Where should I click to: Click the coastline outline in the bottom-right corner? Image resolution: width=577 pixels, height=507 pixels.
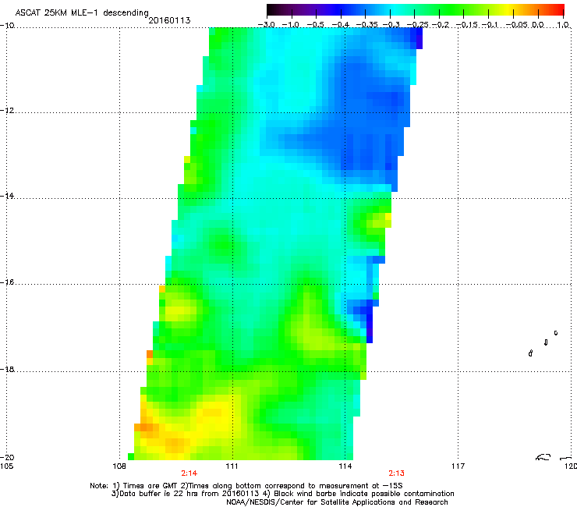coord(554,457)
